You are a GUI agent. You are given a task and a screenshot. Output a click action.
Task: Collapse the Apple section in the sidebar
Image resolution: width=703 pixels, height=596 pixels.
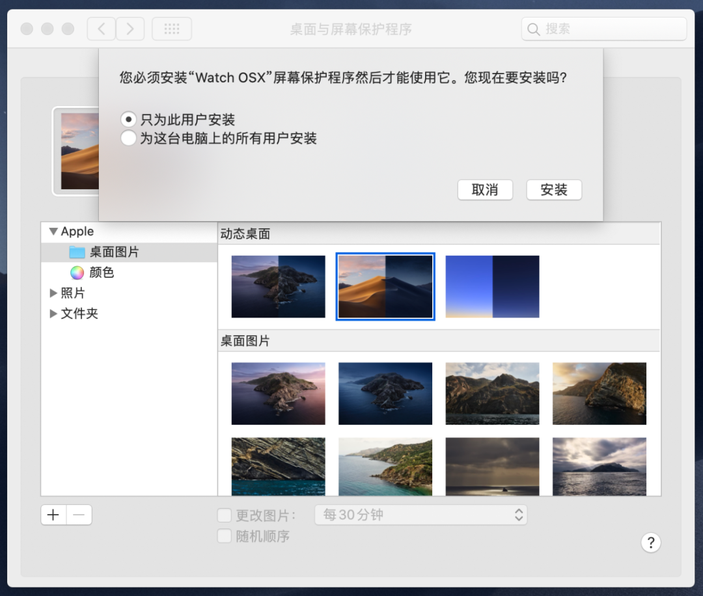click(53, 232)
